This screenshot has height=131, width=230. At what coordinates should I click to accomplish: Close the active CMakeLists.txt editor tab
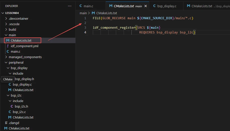tap(146, 6)
